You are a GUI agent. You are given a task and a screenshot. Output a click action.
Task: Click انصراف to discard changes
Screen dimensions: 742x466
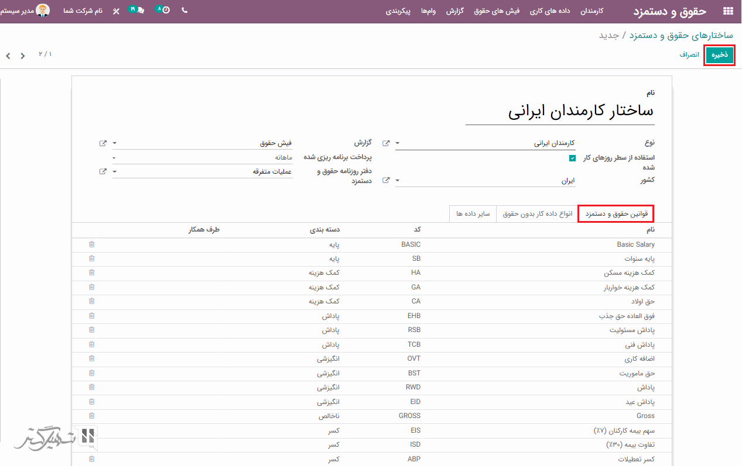[689, 55]
